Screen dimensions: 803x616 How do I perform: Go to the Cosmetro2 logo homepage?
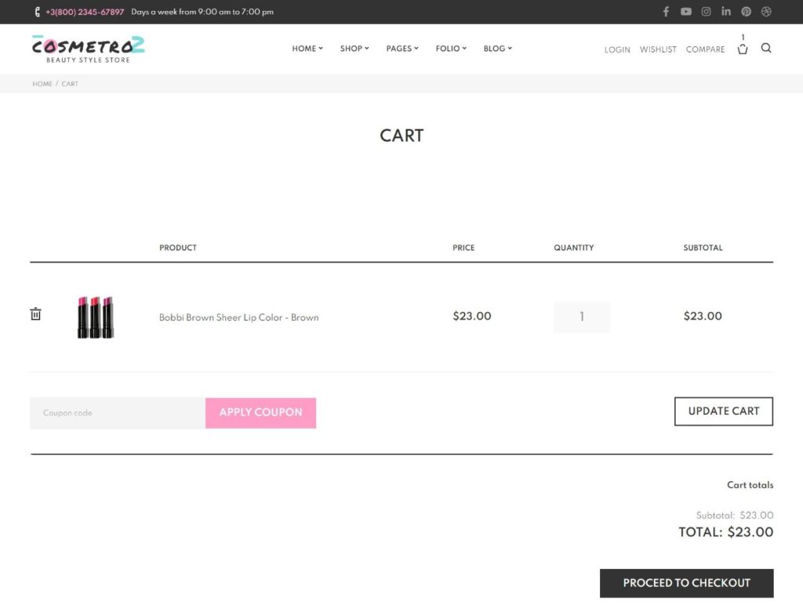coord(88,49)
